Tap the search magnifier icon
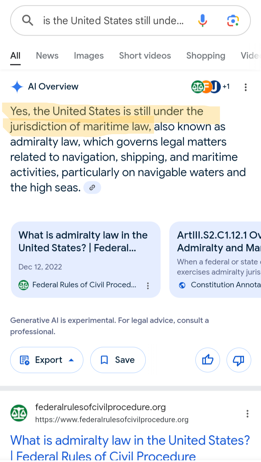The height and width of the screenshot is (462, 261). tap(28, 20)
